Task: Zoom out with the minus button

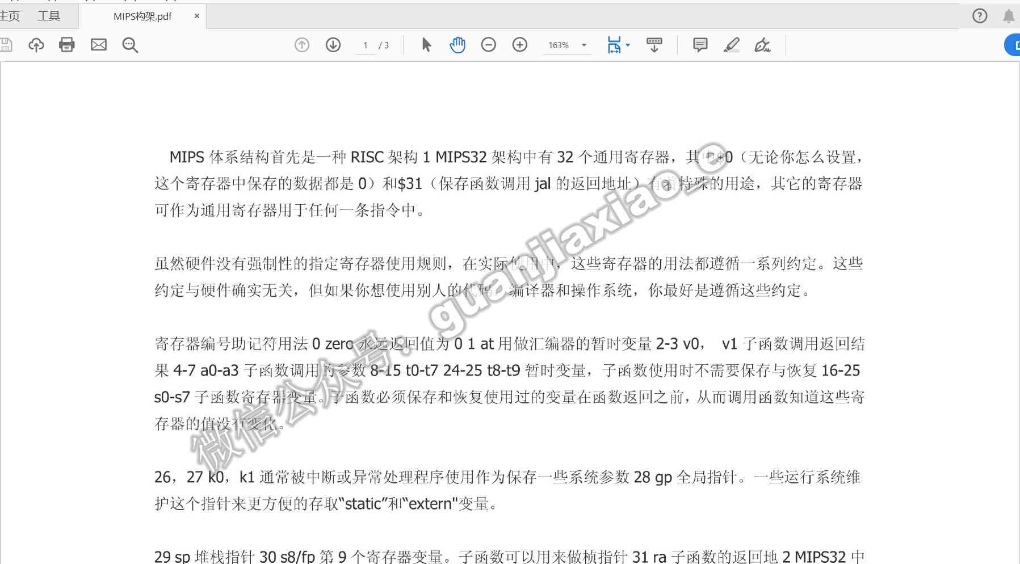Action: click(x=488, y=45)
